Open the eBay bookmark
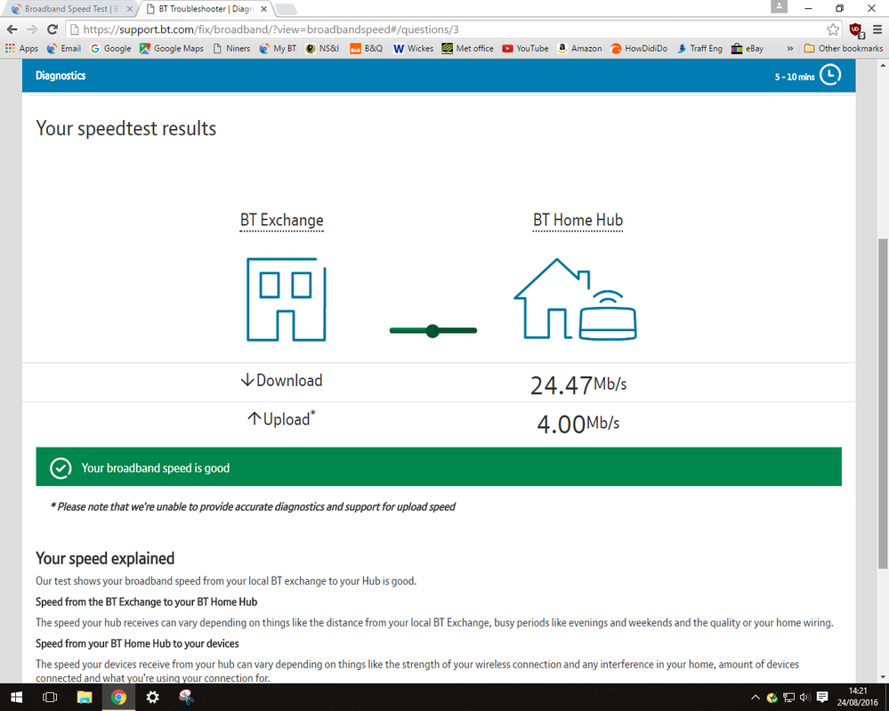This screenshot has width=889, height=711. coord(748,48)
